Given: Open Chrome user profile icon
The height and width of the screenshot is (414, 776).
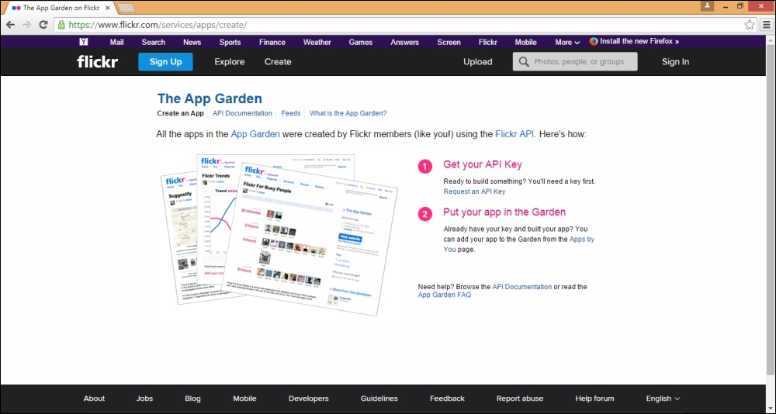Looking at the screenshot, I should click(707, 6).
